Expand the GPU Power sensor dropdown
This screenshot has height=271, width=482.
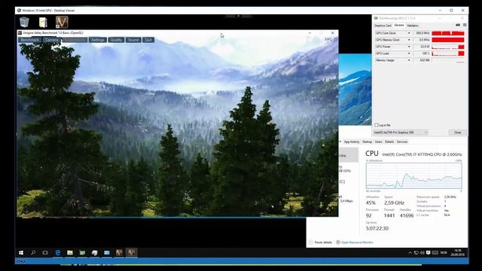pos(409,47)
